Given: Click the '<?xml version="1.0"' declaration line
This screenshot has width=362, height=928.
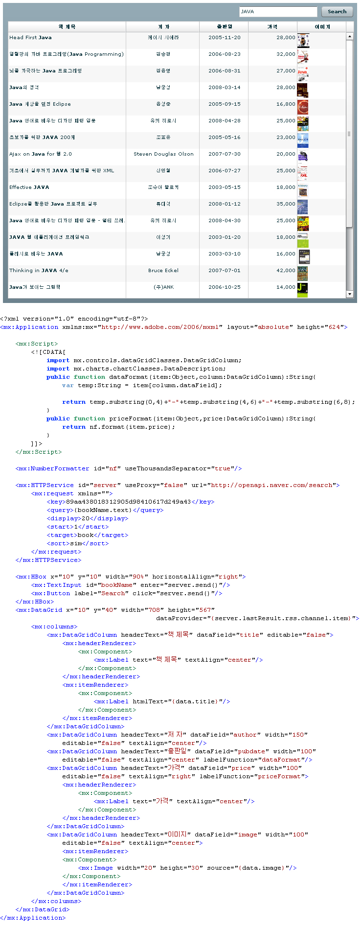Looking at the screenshot, I should [74, 319].
